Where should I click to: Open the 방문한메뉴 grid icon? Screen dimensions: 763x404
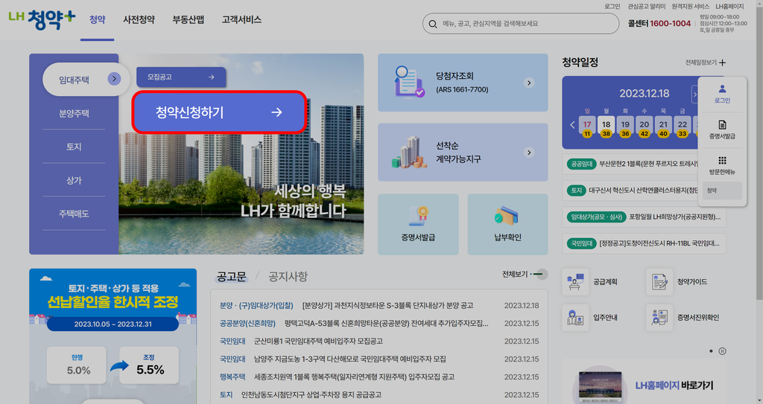click(x=722, y=161)
